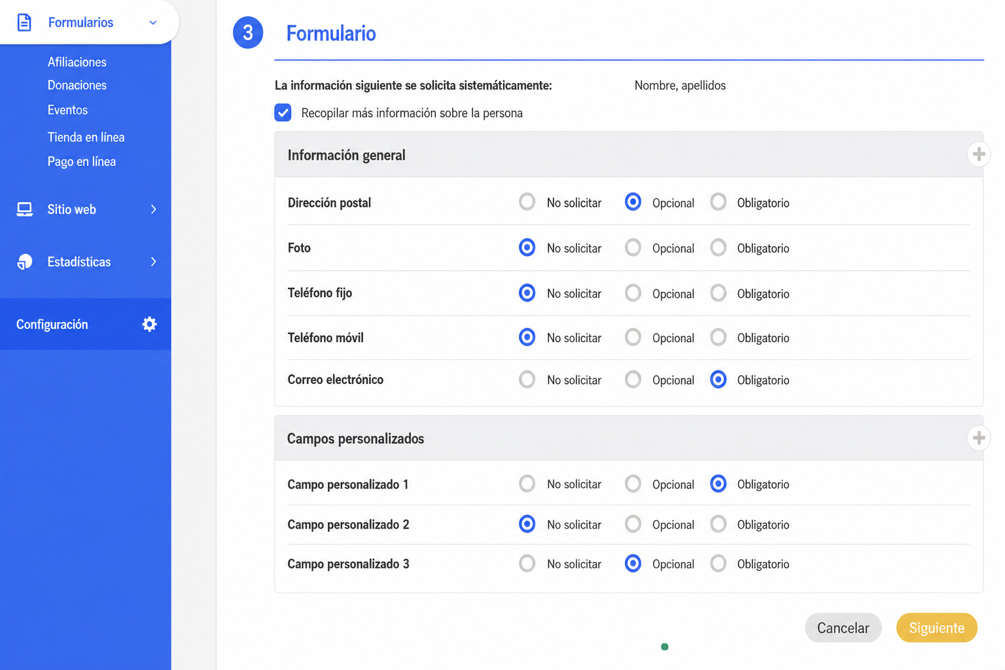Set Teléfono móvil to Opcional
This screenshot has width=1005, height=670.
[x=633, y=337]
